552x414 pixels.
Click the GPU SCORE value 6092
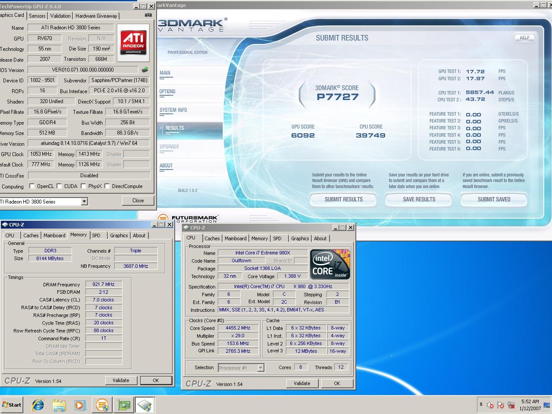click(x=303, y=135)
